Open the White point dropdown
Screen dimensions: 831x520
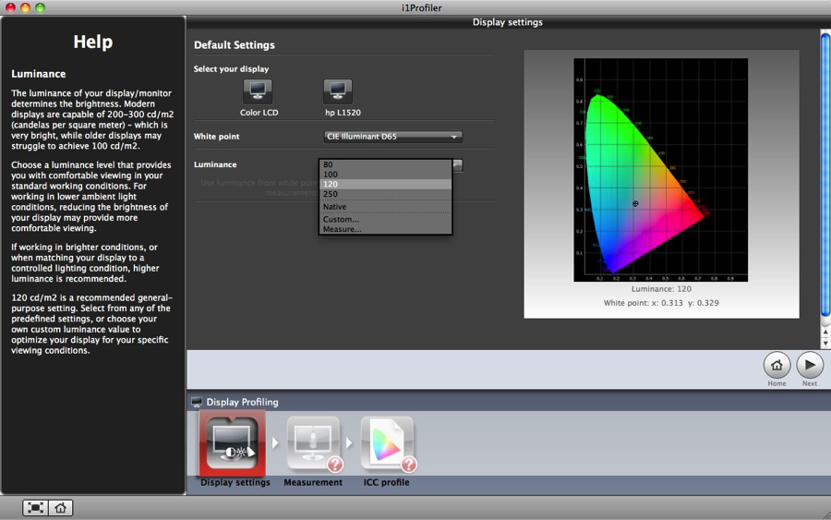pyautogui.click(x=392, y=137)
